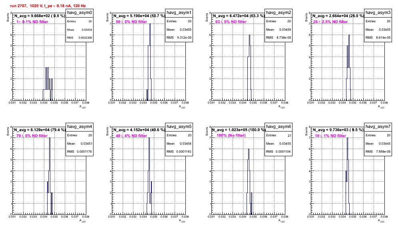Viewport: 398px width, 228px height.
Task: Click RMS 8.739e-05 in havg_asym2 stats
Action: [279, 37]
